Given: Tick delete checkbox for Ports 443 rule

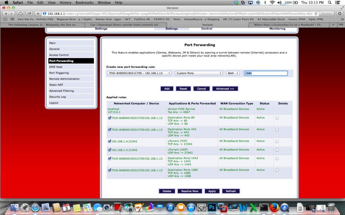Looking at the screenshot, I should tap(277, 130).
